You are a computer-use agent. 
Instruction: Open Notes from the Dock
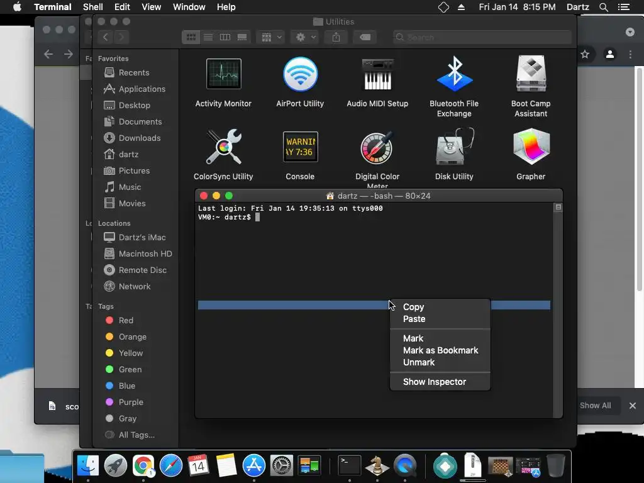pos(226,465)
